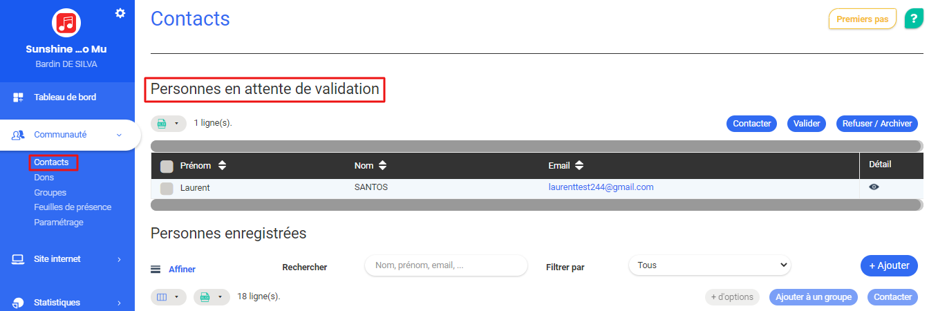The width and height of the screenshot is (938, 311).
Task: Check the box for Laurent SANTOS row
Action: point(167,188)
